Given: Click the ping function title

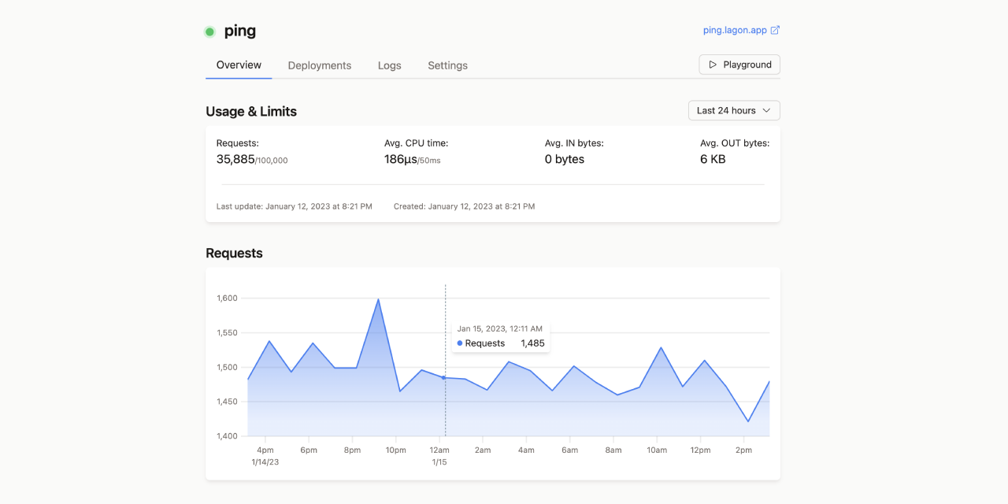Looking at the screenshot, I should (x=240, y=31).
